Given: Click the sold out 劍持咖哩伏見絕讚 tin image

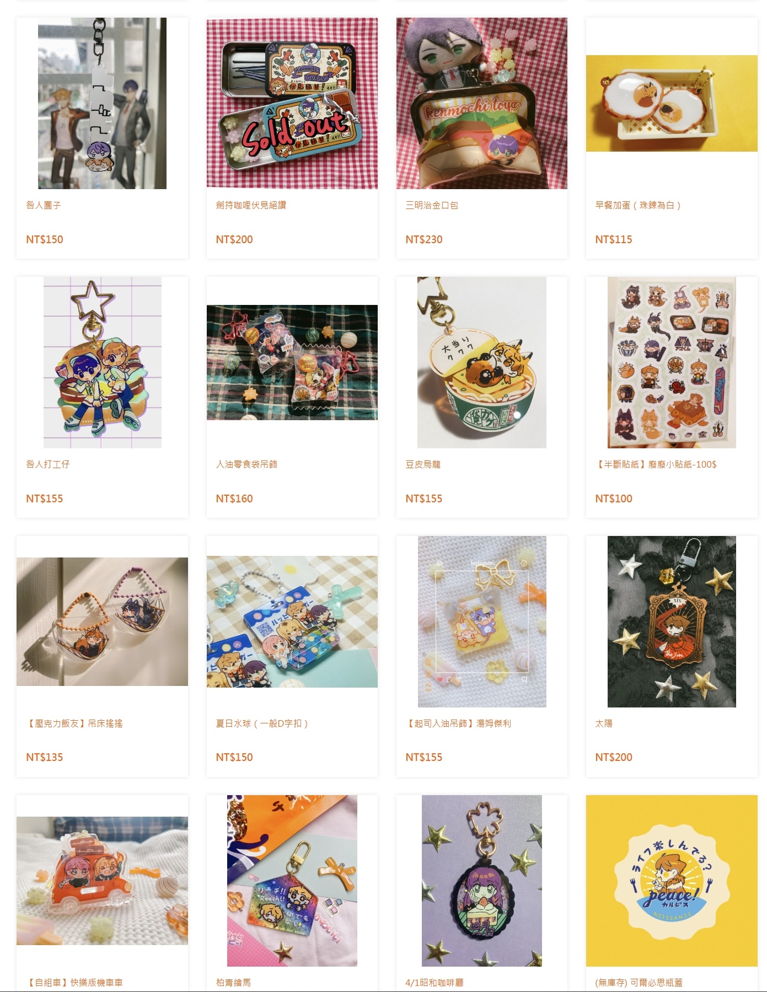Looking at the screenshot, I should [292, 103].
